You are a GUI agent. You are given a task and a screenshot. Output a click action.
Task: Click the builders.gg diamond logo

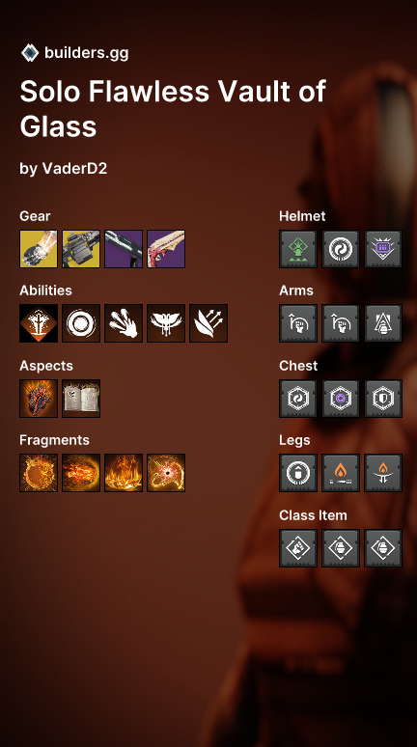pyautogui.click(x=30, y=52)
